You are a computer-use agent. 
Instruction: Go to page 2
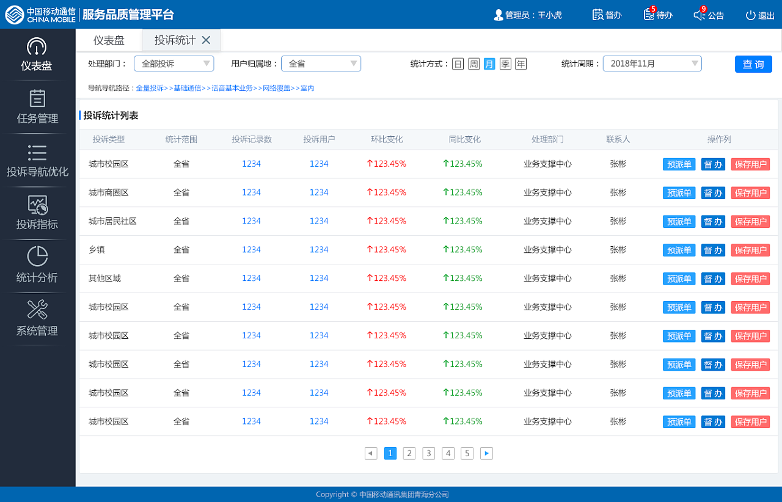(409, 453)
